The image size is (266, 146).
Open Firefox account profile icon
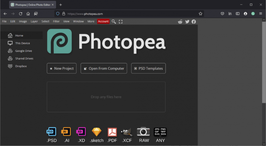coord(246,14)
